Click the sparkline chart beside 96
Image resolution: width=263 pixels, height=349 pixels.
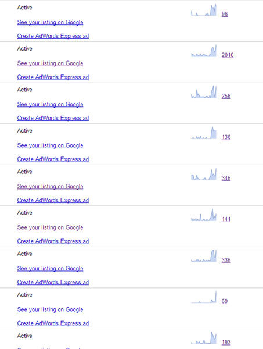click(x=204, y=10)
